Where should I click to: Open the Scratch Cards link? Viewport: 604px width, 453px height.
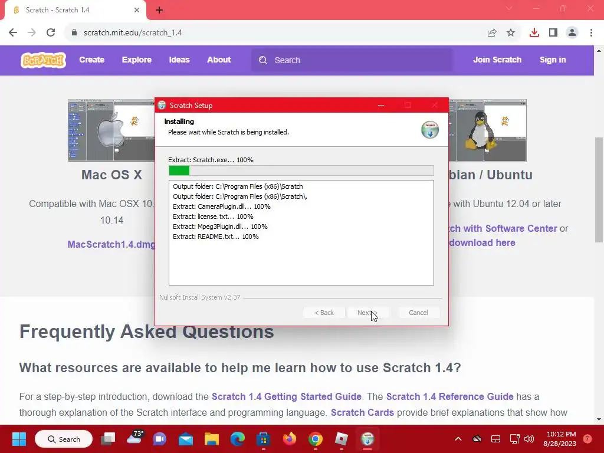[362, 412]
